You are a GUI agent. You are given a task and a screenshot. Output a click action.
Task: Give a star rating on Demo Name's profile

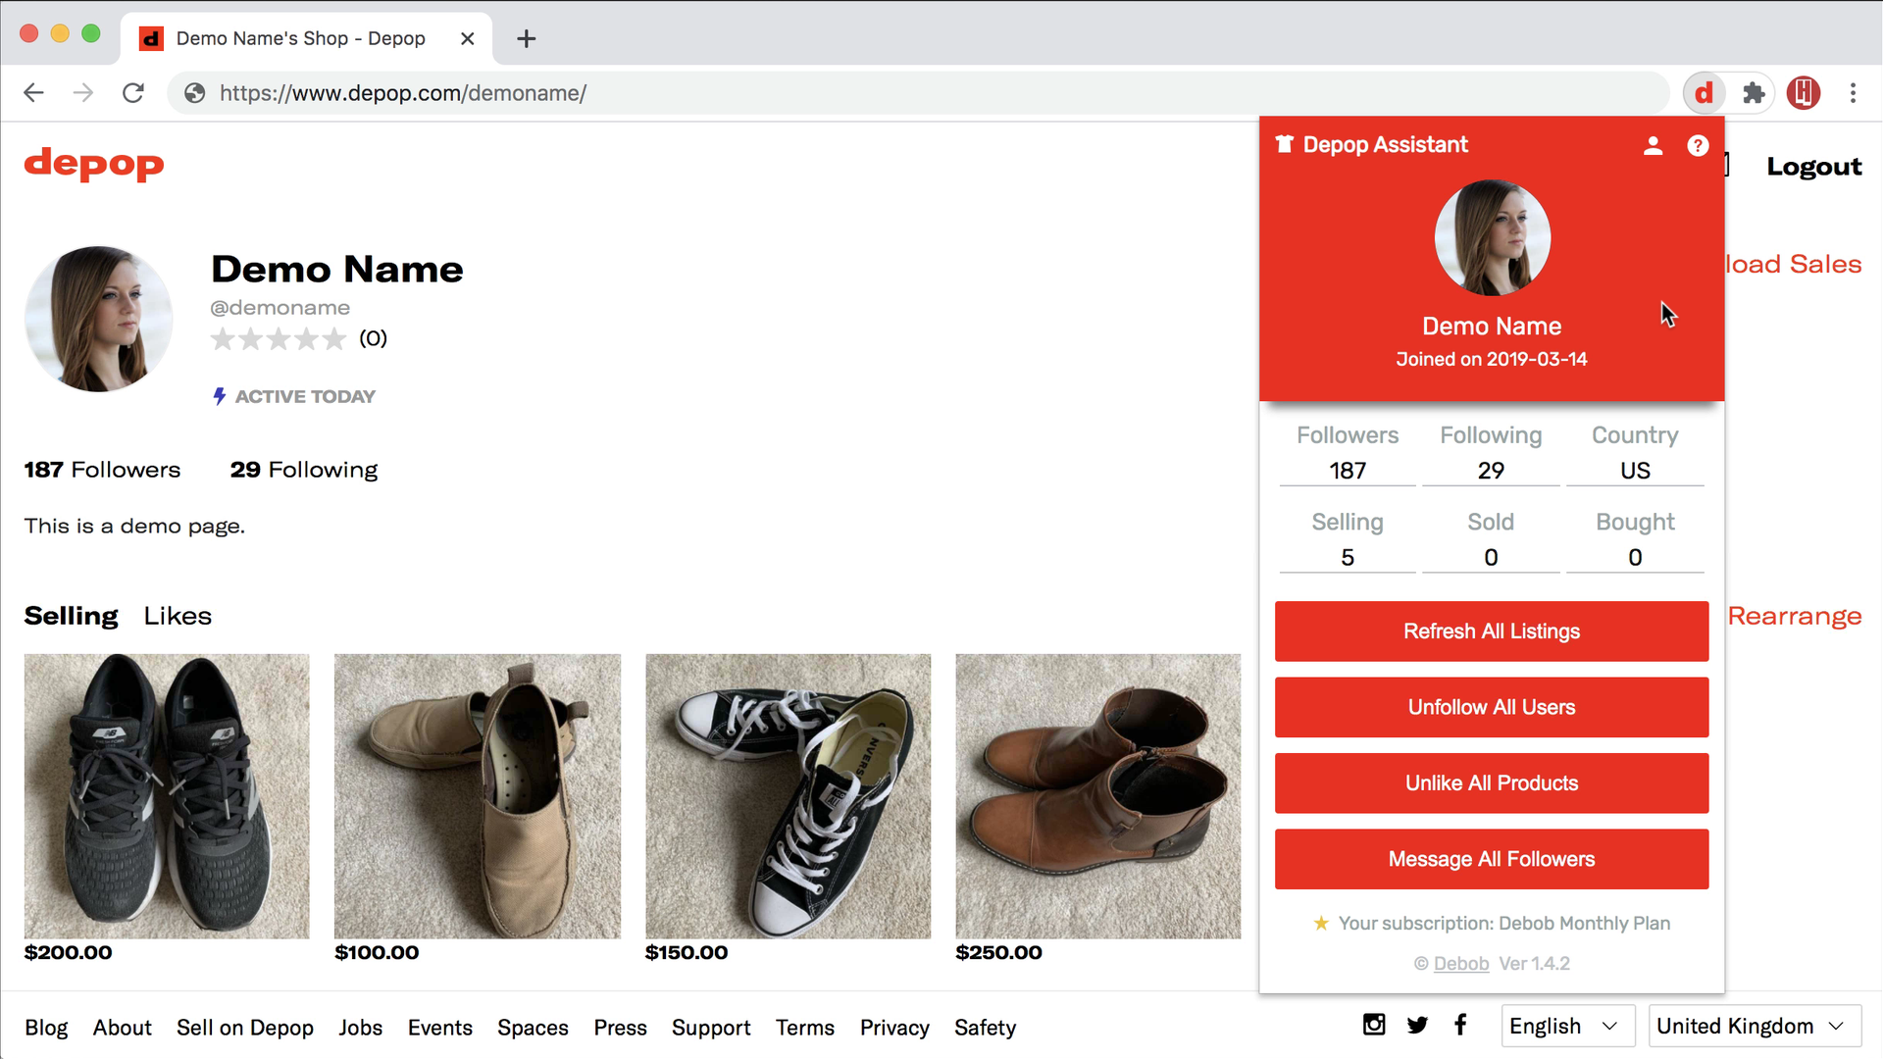(x=279, y=338)
